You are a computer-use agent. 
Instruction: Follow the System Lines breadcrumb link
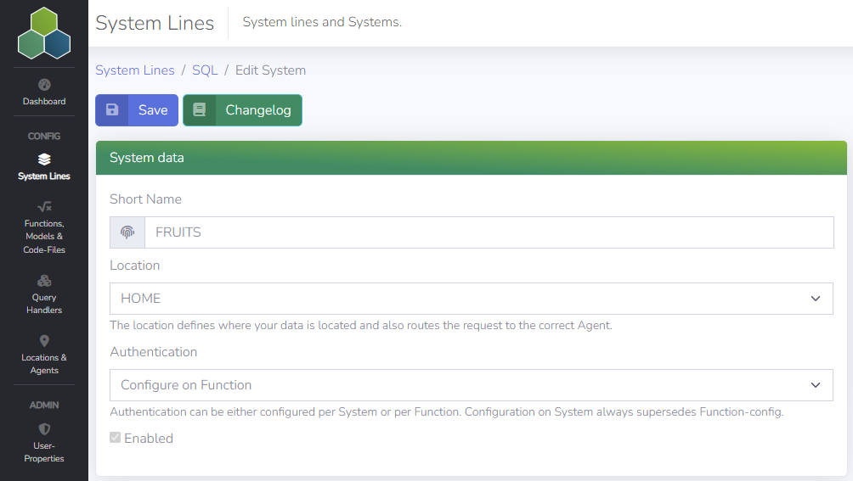[135, 70]
